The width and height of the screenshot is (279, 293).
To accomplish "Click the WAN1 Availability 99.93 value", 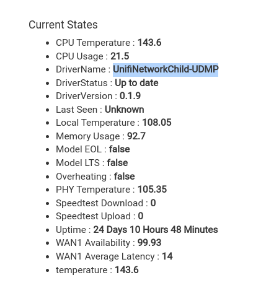I will click(149, 243).
